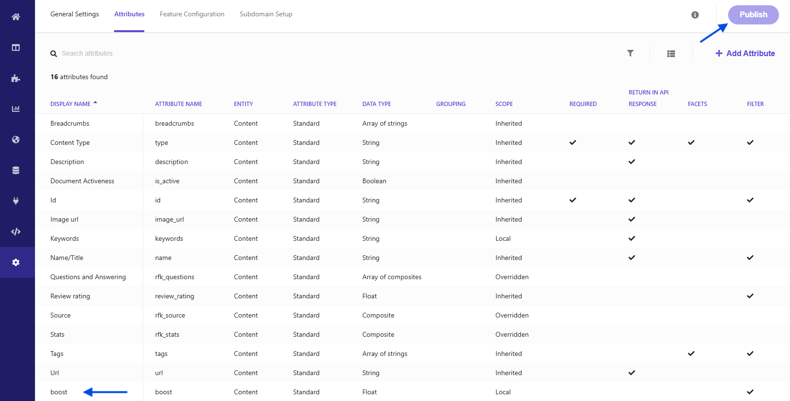Click 'Float' data type in boost row
The width and height of the screenshot is (790, 401).
pyautogui.click(x=370, y=392)
